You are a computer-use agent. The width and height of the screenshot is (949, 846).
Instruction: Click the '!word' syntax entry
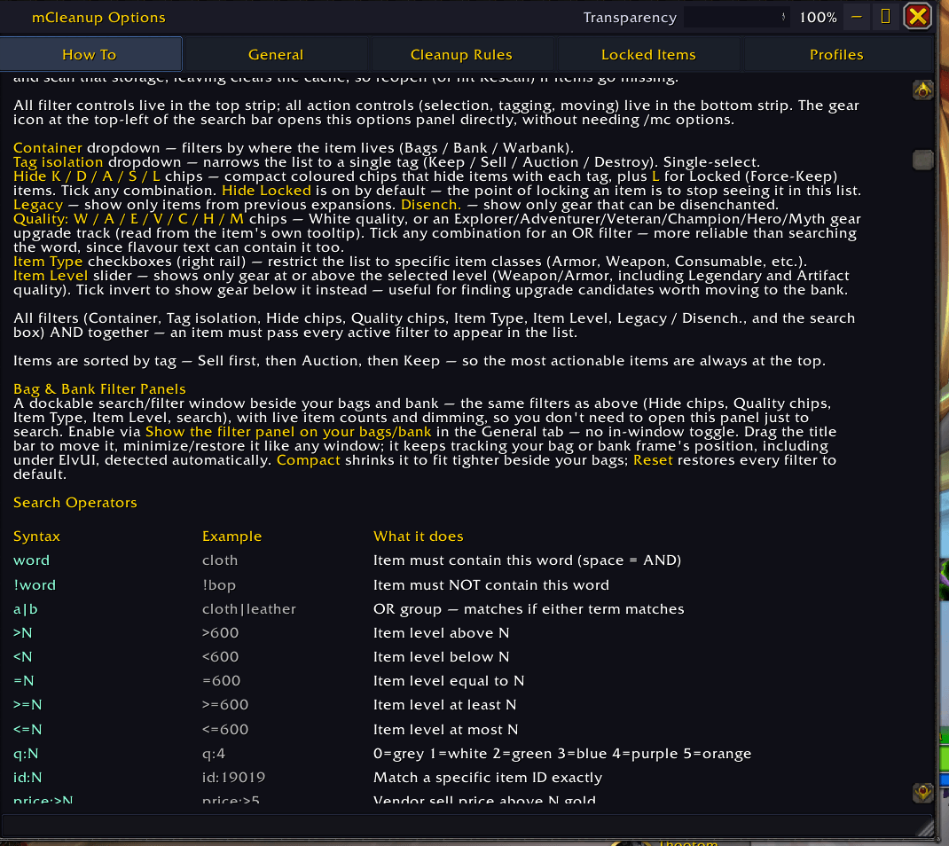click(35, 584)
